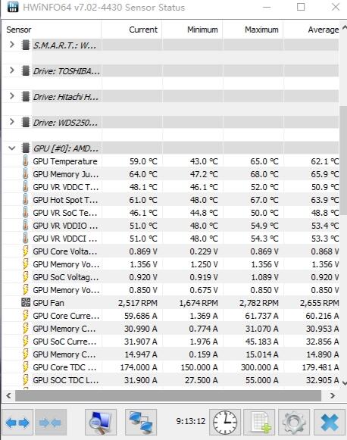Click the GPU Temperature thermometer icon
Screen dimensions: 347x440
[x=25, y=161]
